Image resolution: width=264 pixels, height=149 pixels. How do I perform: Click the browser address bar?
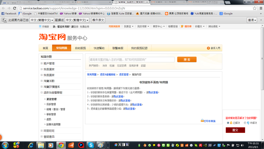136,8
